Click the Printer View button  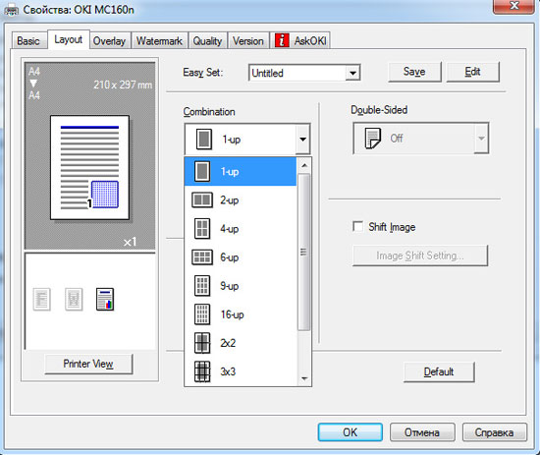(88, 364)
